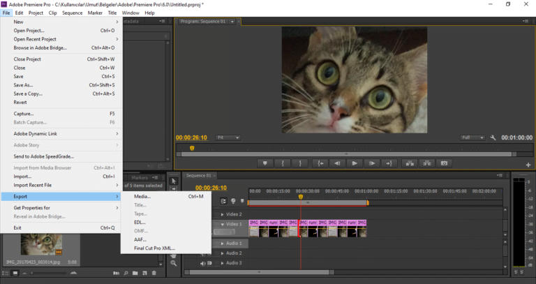Click the timeline horizontal zoom scroll bar
The image size is (536, 284).
[260, 272]
